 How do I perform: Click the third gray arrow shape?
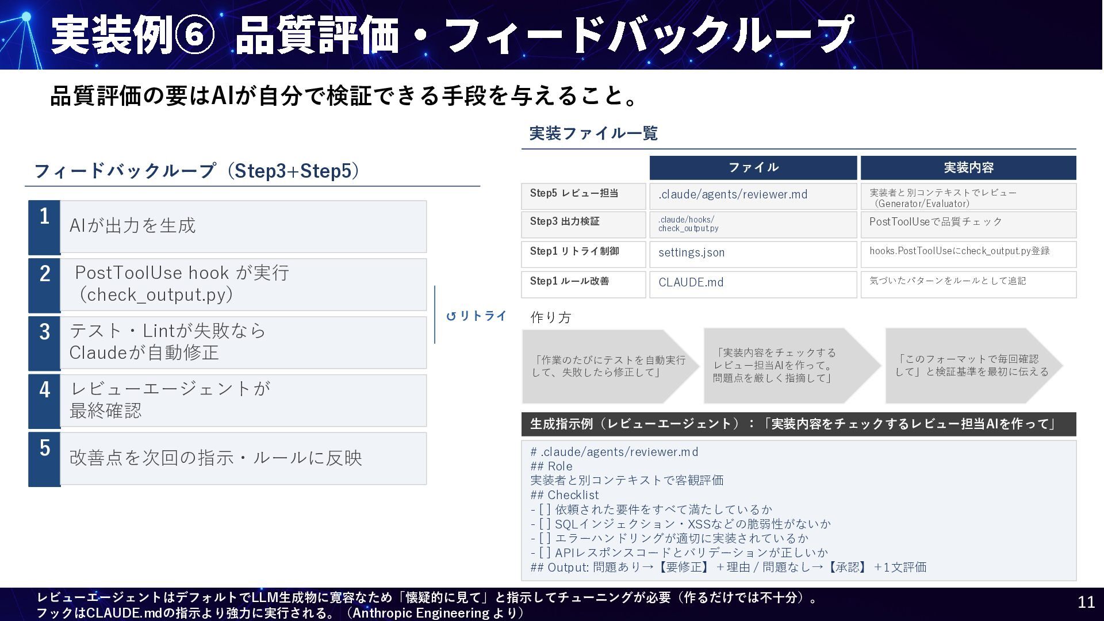(973, 366)
